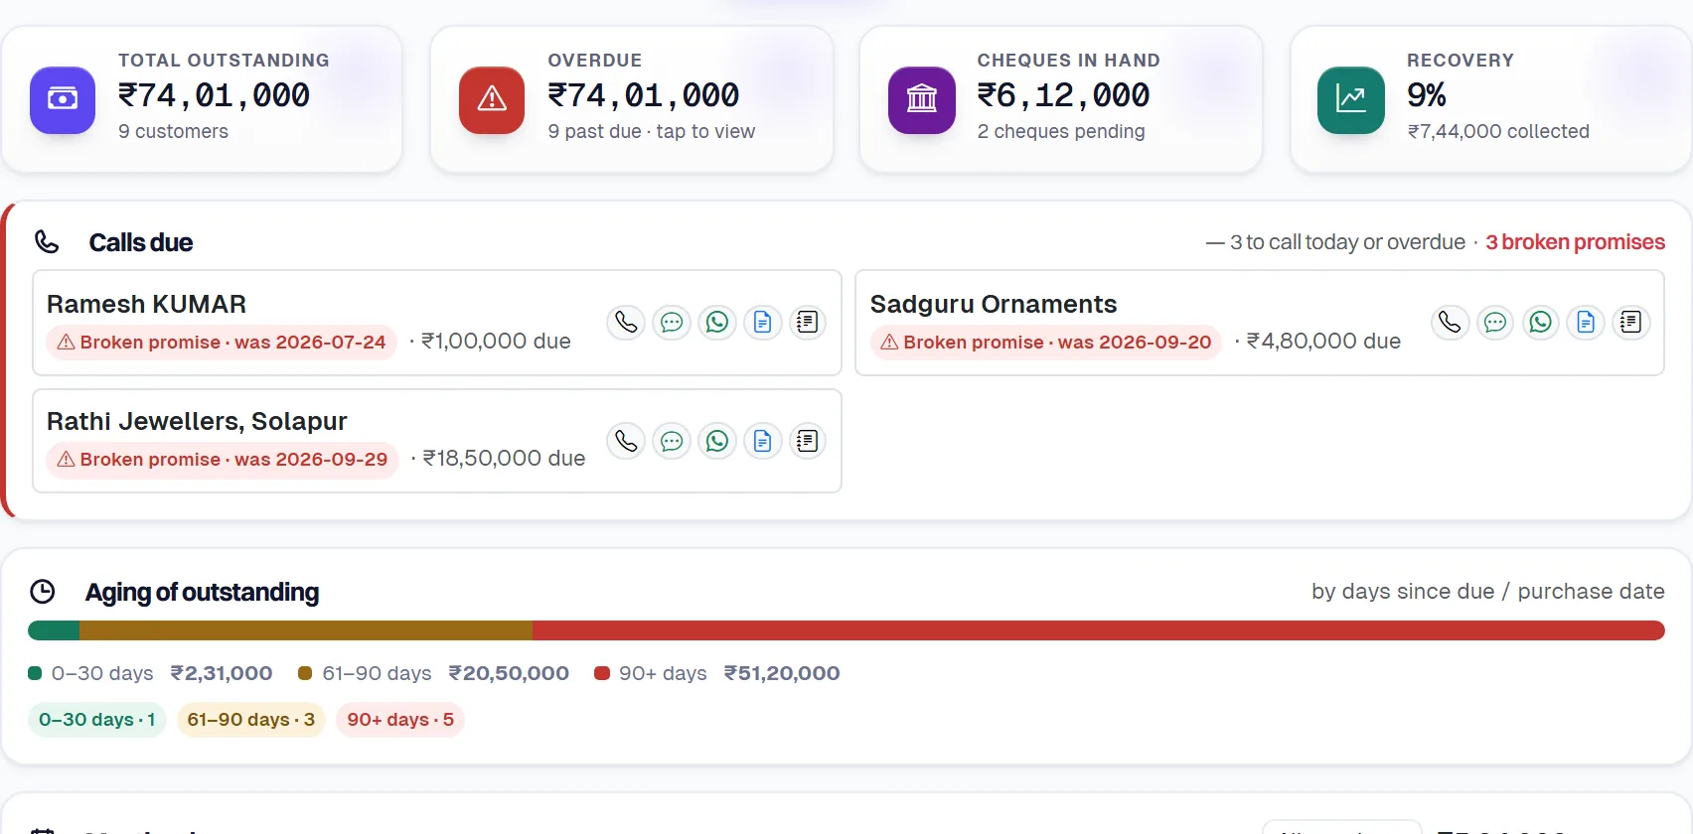Image resolution: width=1693 pixels, height=834 pixels.
Task: Open the blue document icon for Sadguru Ornaments
Action: 1586,323
